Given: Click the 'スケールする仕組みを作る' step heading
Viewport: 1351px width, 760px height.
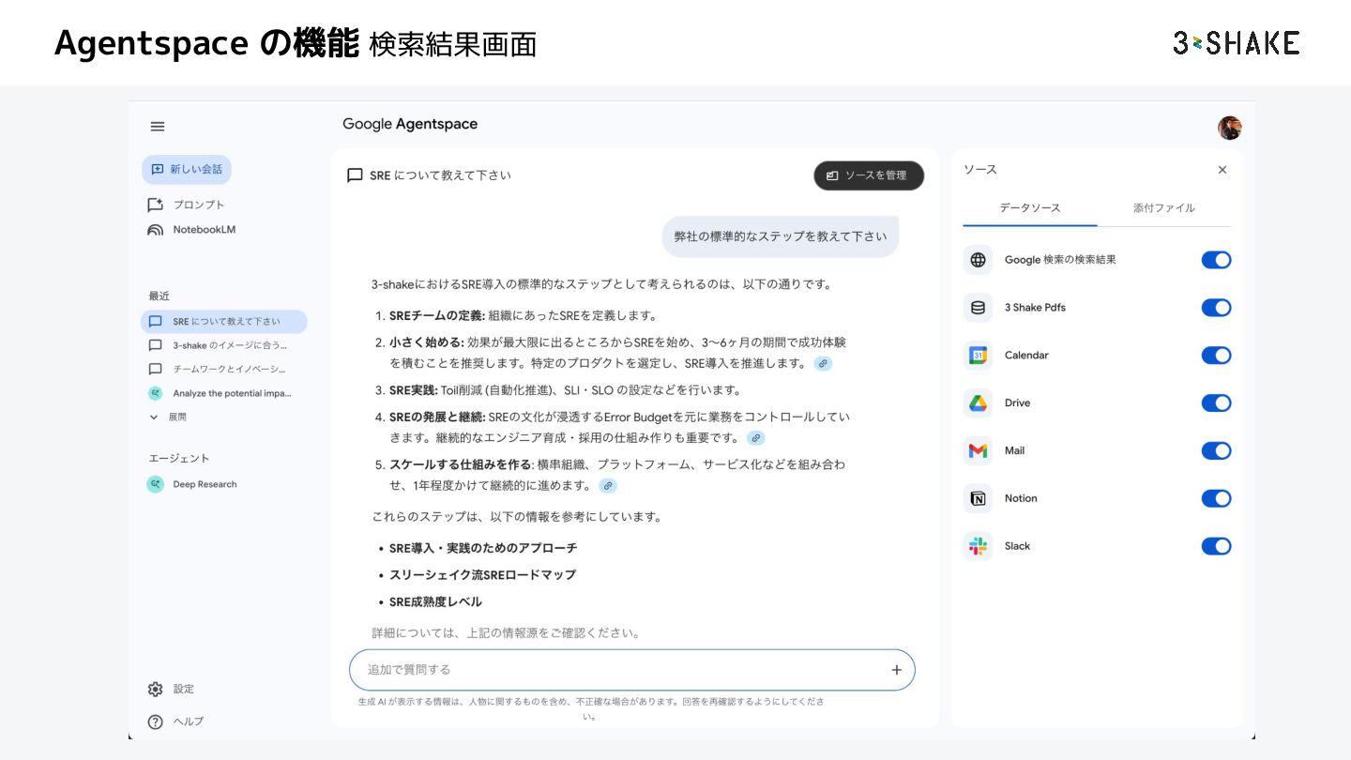Looking at the screenshot, I should tap(461, 464).
